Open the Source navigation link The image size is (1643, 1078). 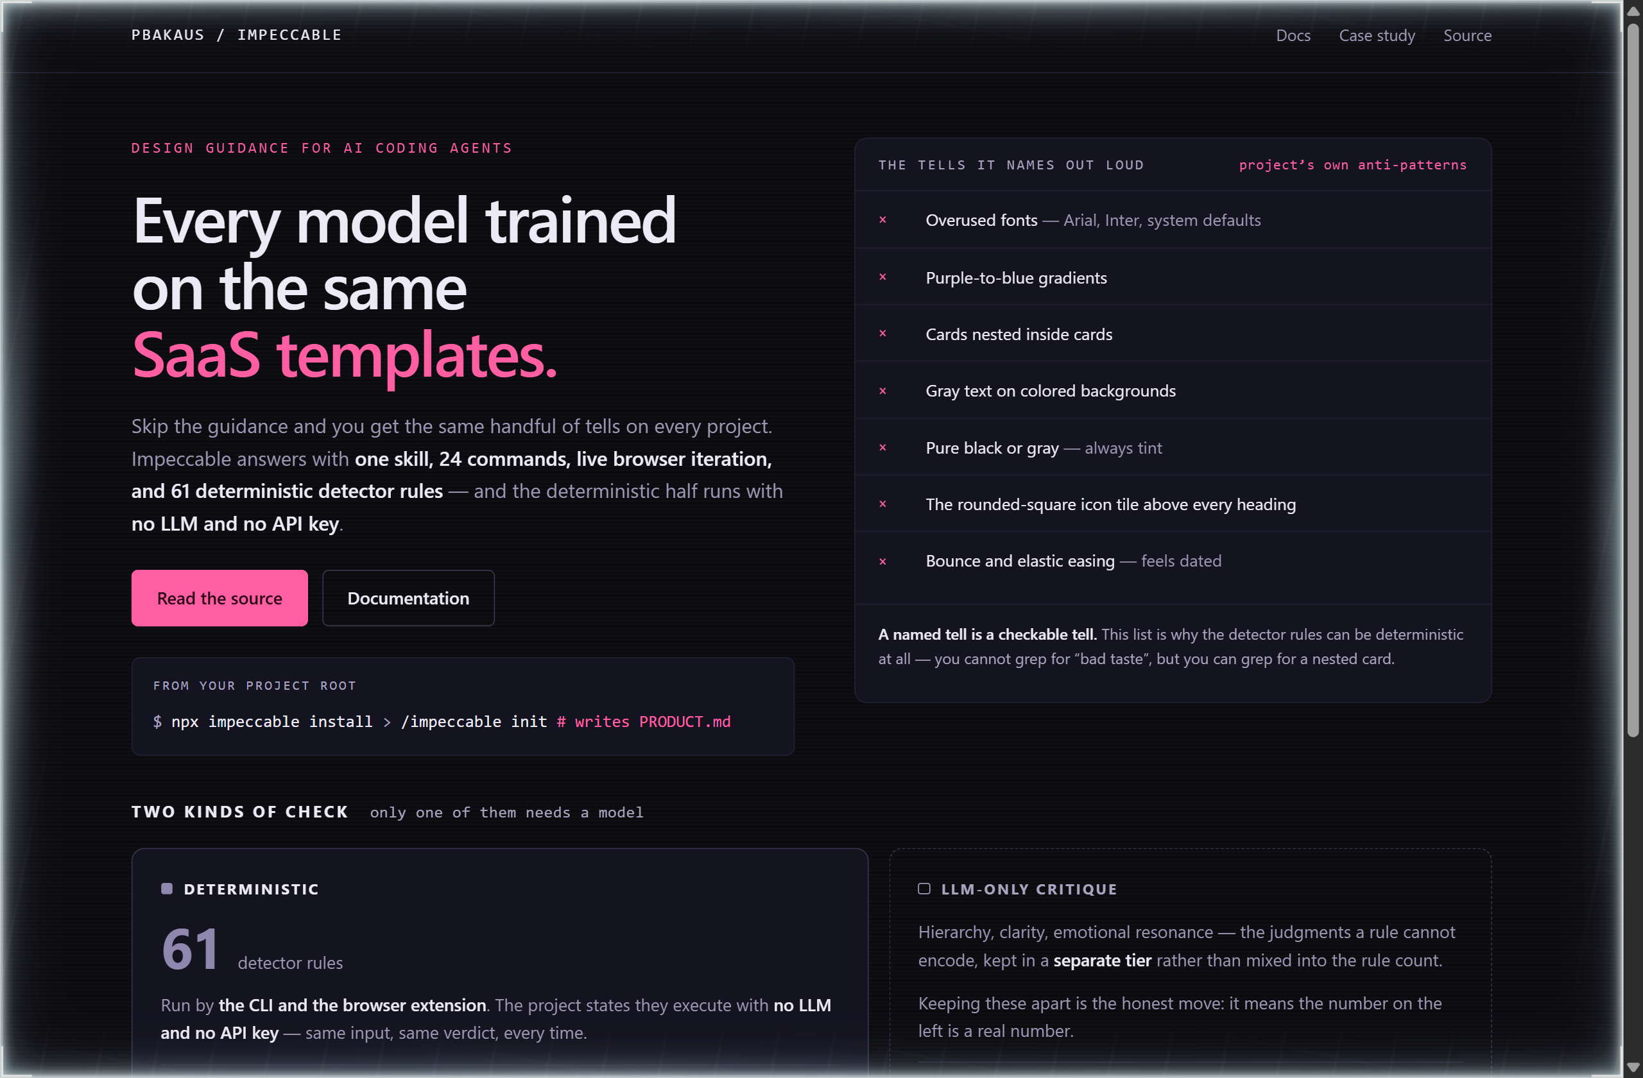tap(1467, 35)
